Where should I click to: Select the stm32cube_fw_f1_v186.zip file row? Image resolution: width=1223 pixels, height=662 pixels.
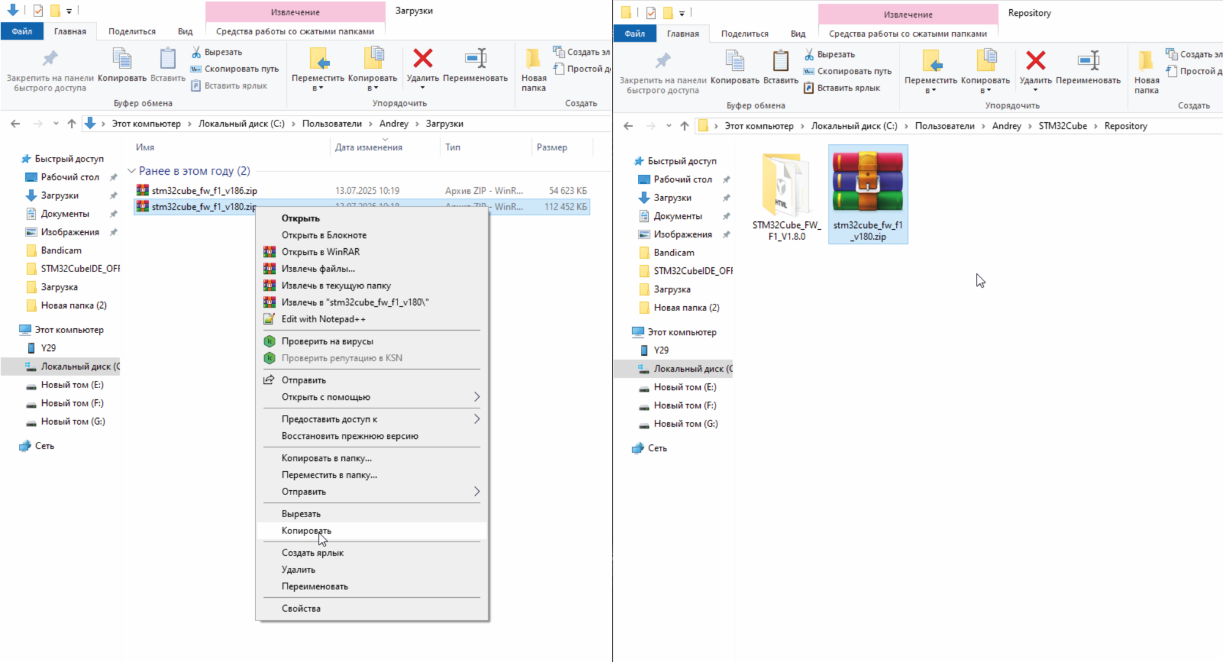[361, 191]
